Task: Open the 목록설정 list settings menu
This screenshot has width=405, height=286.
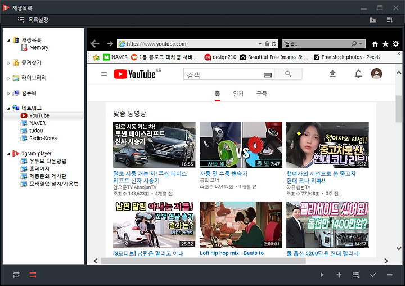Action: click(x=33, y=20)
